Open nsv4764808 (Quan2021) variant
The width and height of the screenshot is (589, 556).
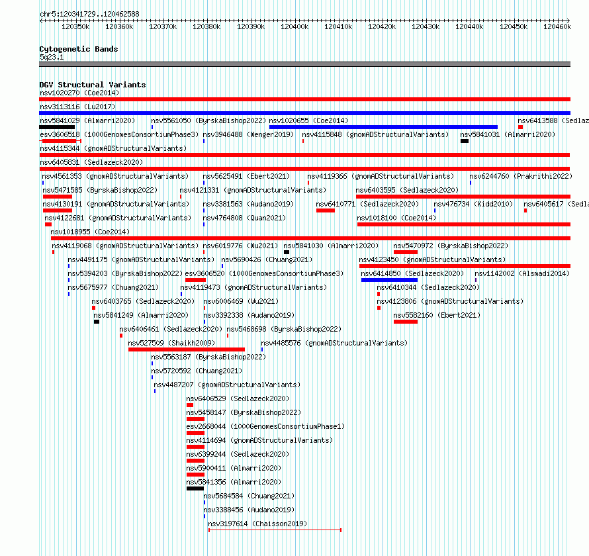(x=244, y=218)
